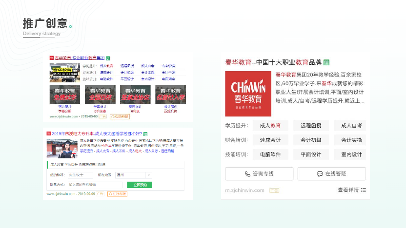Click 在线咨询 badge below the image cards
406x228 pixels.
tap(120, 116)
